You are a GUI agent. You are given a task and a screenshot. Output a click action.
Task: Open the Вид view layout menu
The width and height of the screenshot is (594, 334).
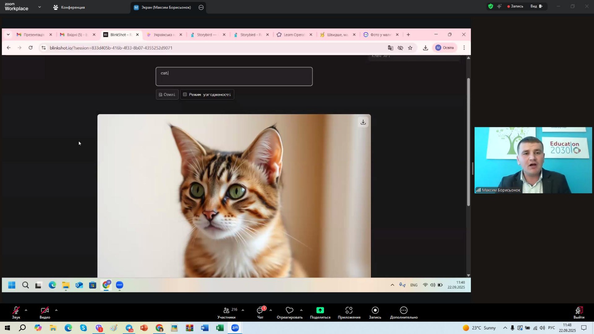(537, 6)
